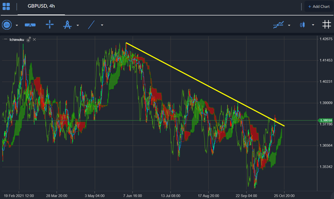The width and height of the screenshot is (334, 199).
Task: Select the compass drawing tools icon
Action: pos(67,25)
